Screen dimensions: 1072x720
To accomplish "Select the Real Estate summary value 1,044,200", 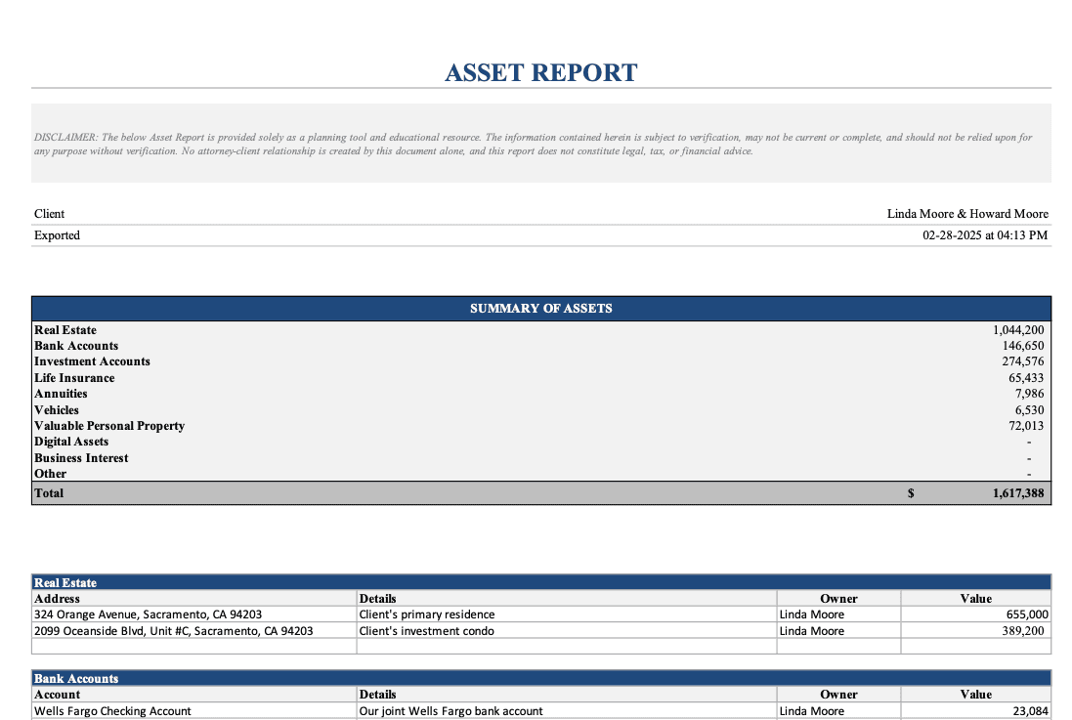I will click(x=1017, y=330).
